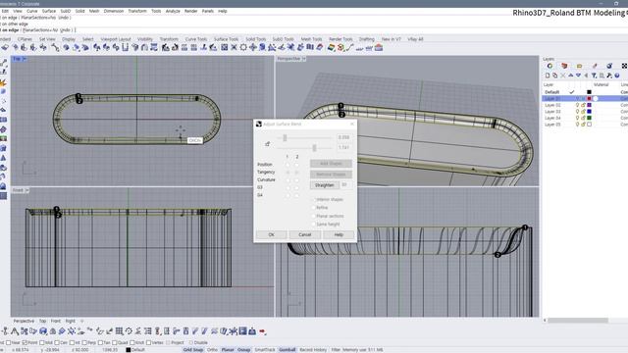
Task: Select the blue sphere panel tab icon
Action: point(609,66)
